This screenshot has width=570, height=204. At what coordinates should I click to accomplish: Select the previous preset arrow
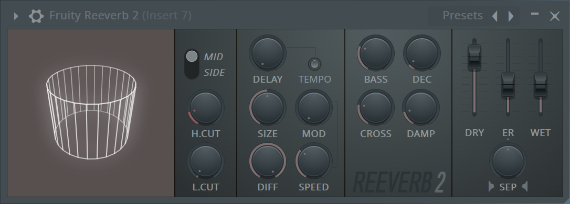click(495, 16)
